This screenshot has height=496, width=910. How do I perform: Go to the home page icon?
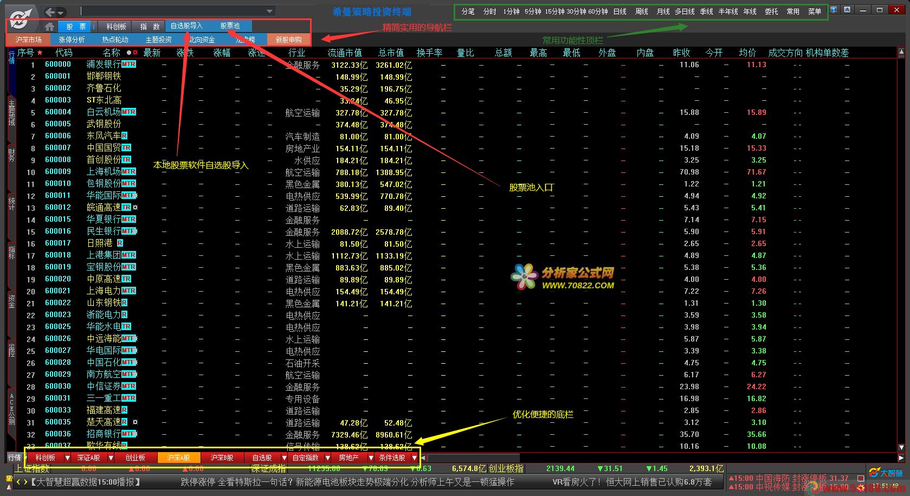coord(49,26)
